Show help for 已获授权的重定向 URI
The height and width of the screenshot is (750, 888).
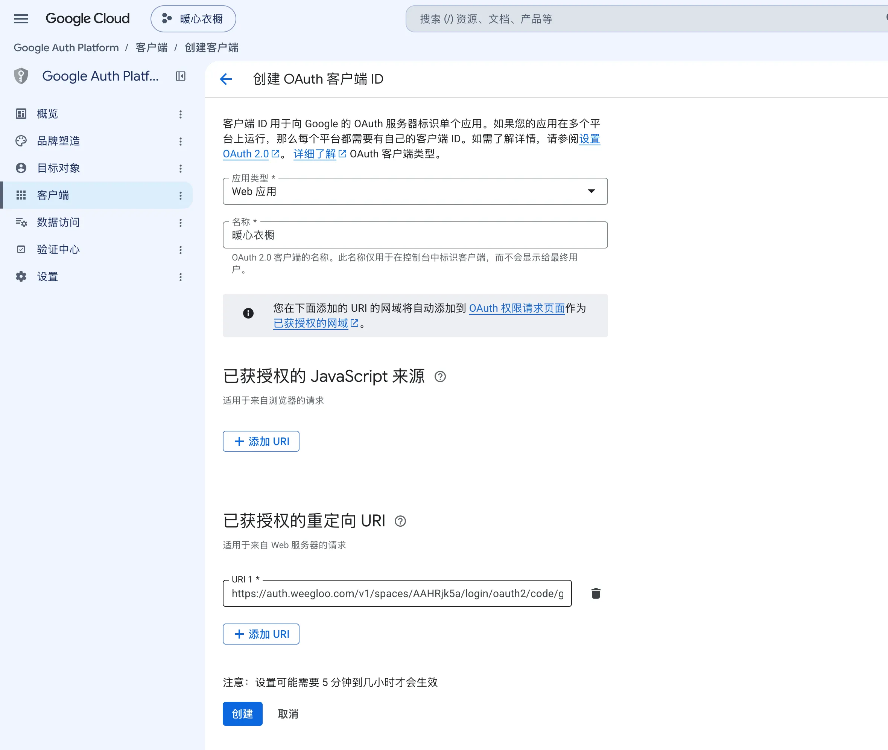(x=400, y=521)
